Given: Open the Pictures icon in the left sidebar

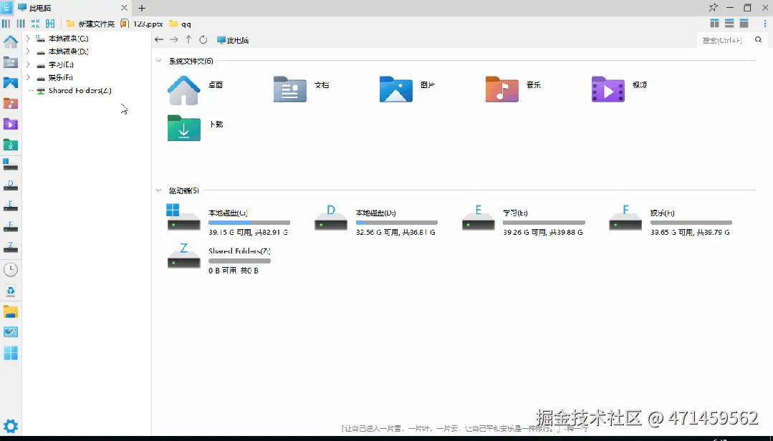Looking at the screenshot, I should click(10, 83).
